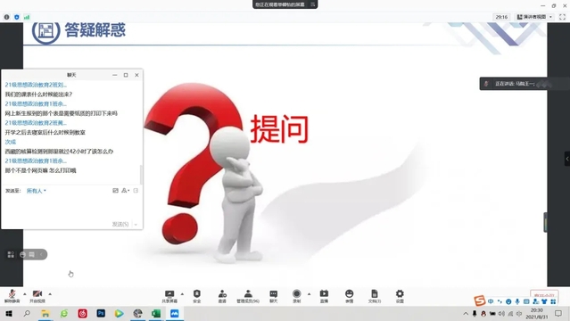Click the chat message list scrollbar
Viewport: 570px width, 321px height.
141,175
